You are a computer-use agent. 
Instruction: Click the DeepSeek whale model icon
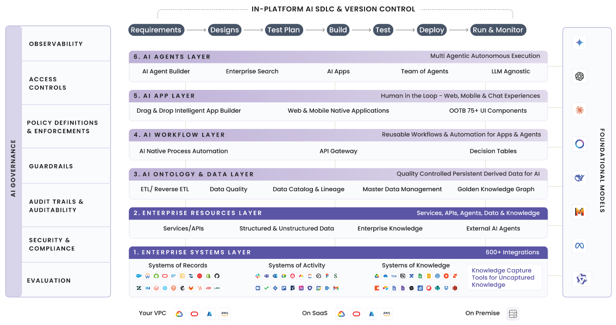tap(580, 178)
